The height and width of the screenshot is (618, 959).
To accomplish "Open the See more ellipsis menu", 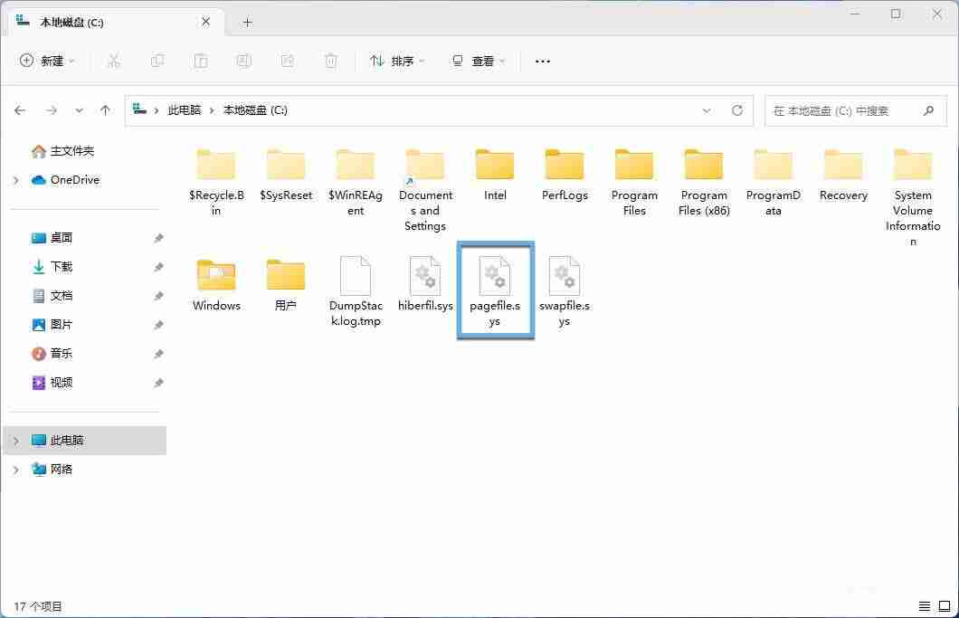I will [x=542, y=61].
